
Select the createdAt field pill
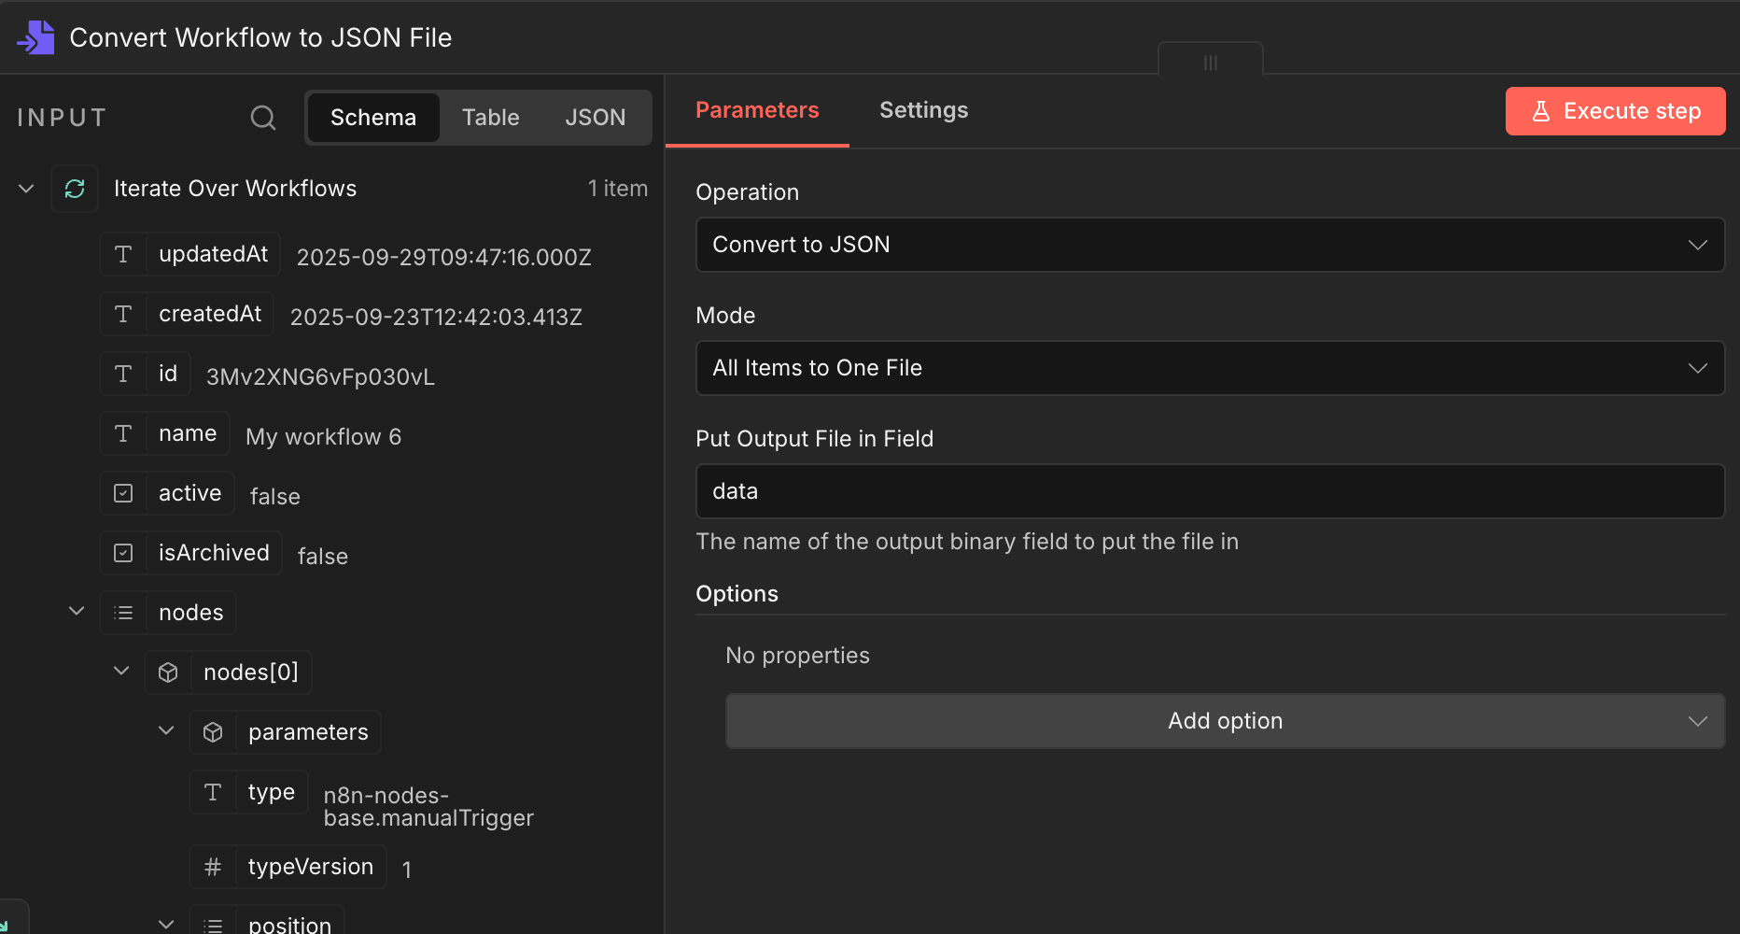click(x=187, y=314)
